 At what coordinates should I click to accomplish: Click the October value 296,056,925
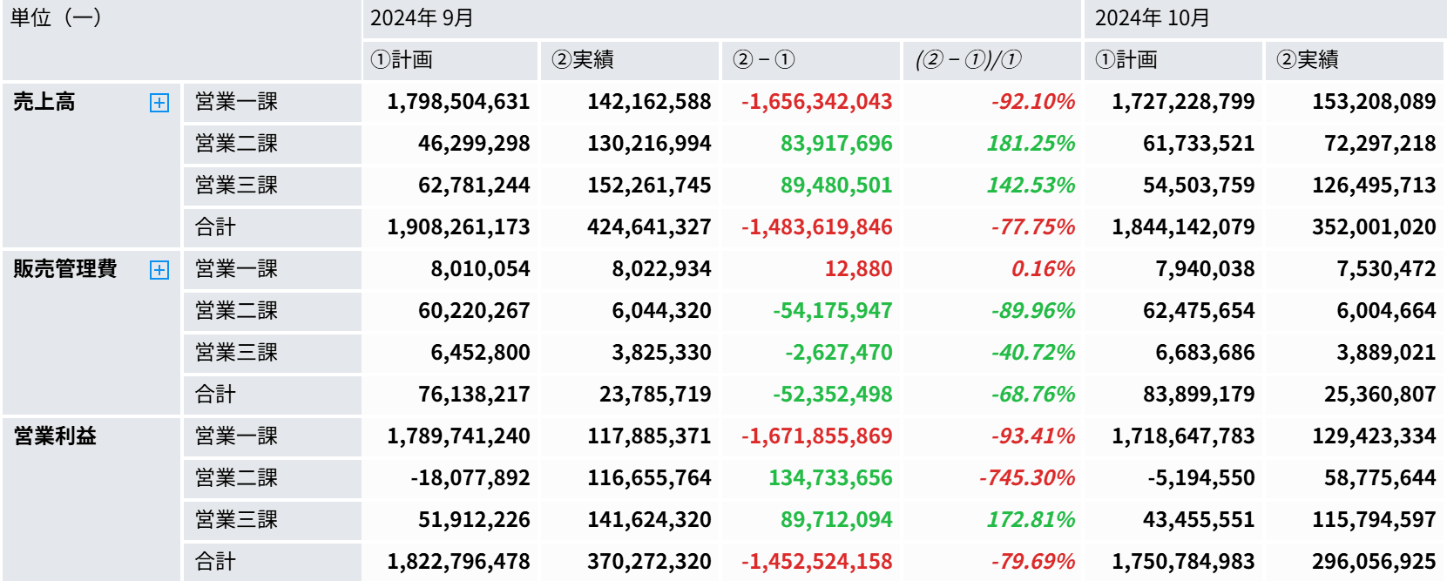pos(1374,562)
